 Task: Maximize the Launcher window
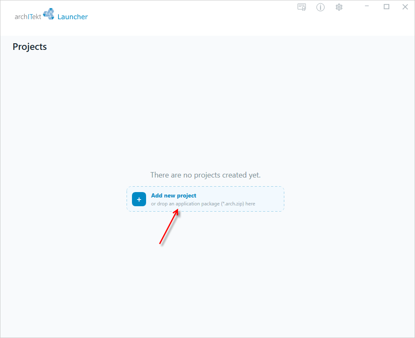386,7
